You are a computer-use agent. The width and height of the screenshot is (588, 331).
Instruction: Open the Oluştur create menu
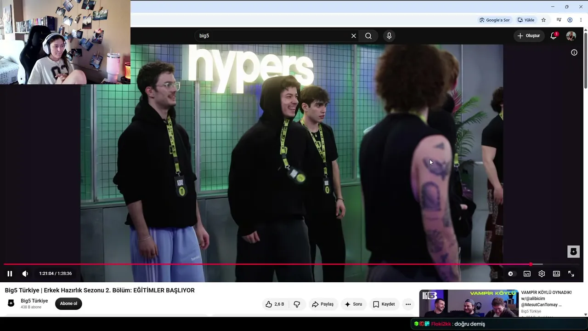click(529, 36)
